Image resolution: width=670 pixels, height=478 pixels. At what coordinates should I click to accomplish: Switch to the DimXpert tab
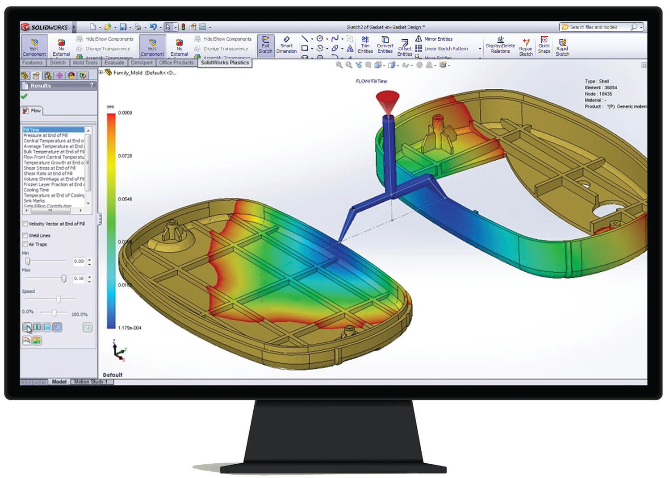coord(142,63)
